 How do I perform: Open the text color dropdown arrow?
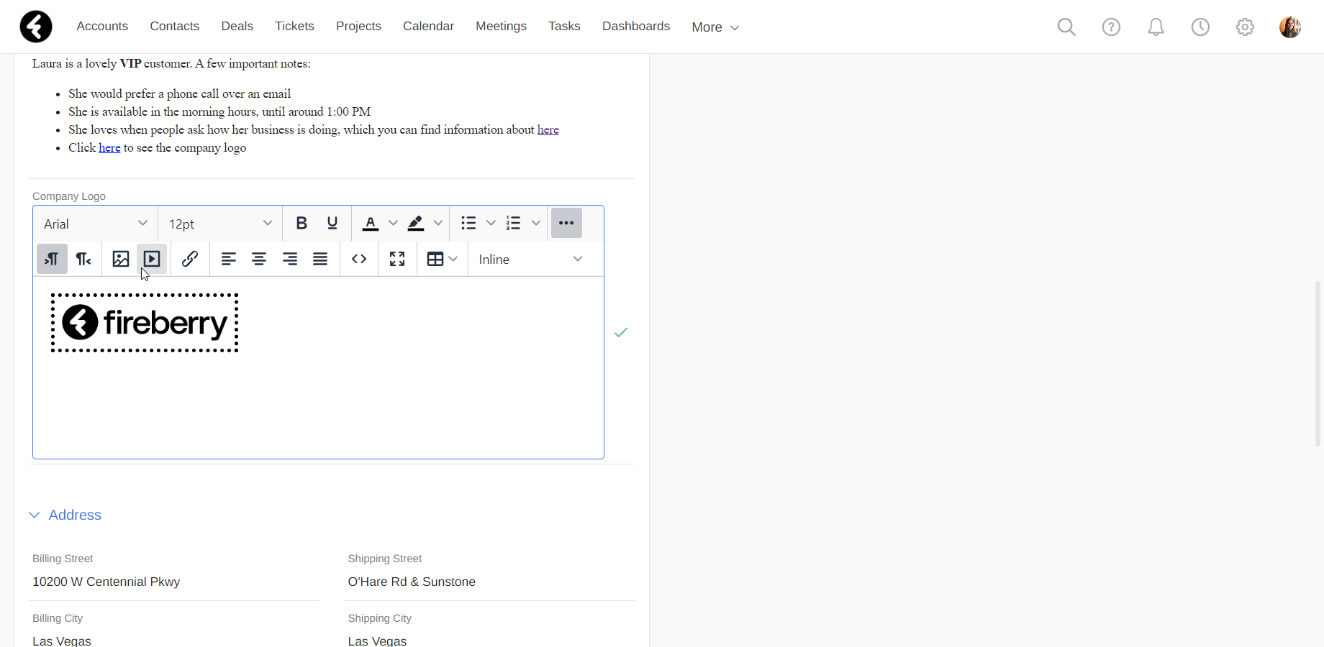click(x=393, y=223)
